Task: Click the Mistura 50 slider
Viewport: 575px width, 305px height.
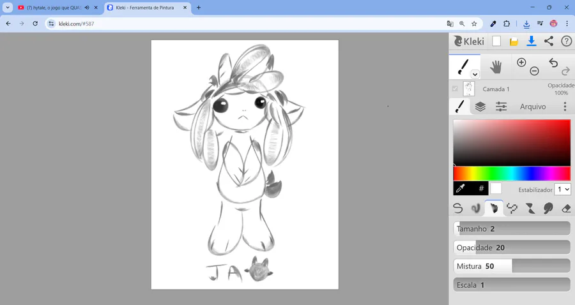Action: (512, 266)
